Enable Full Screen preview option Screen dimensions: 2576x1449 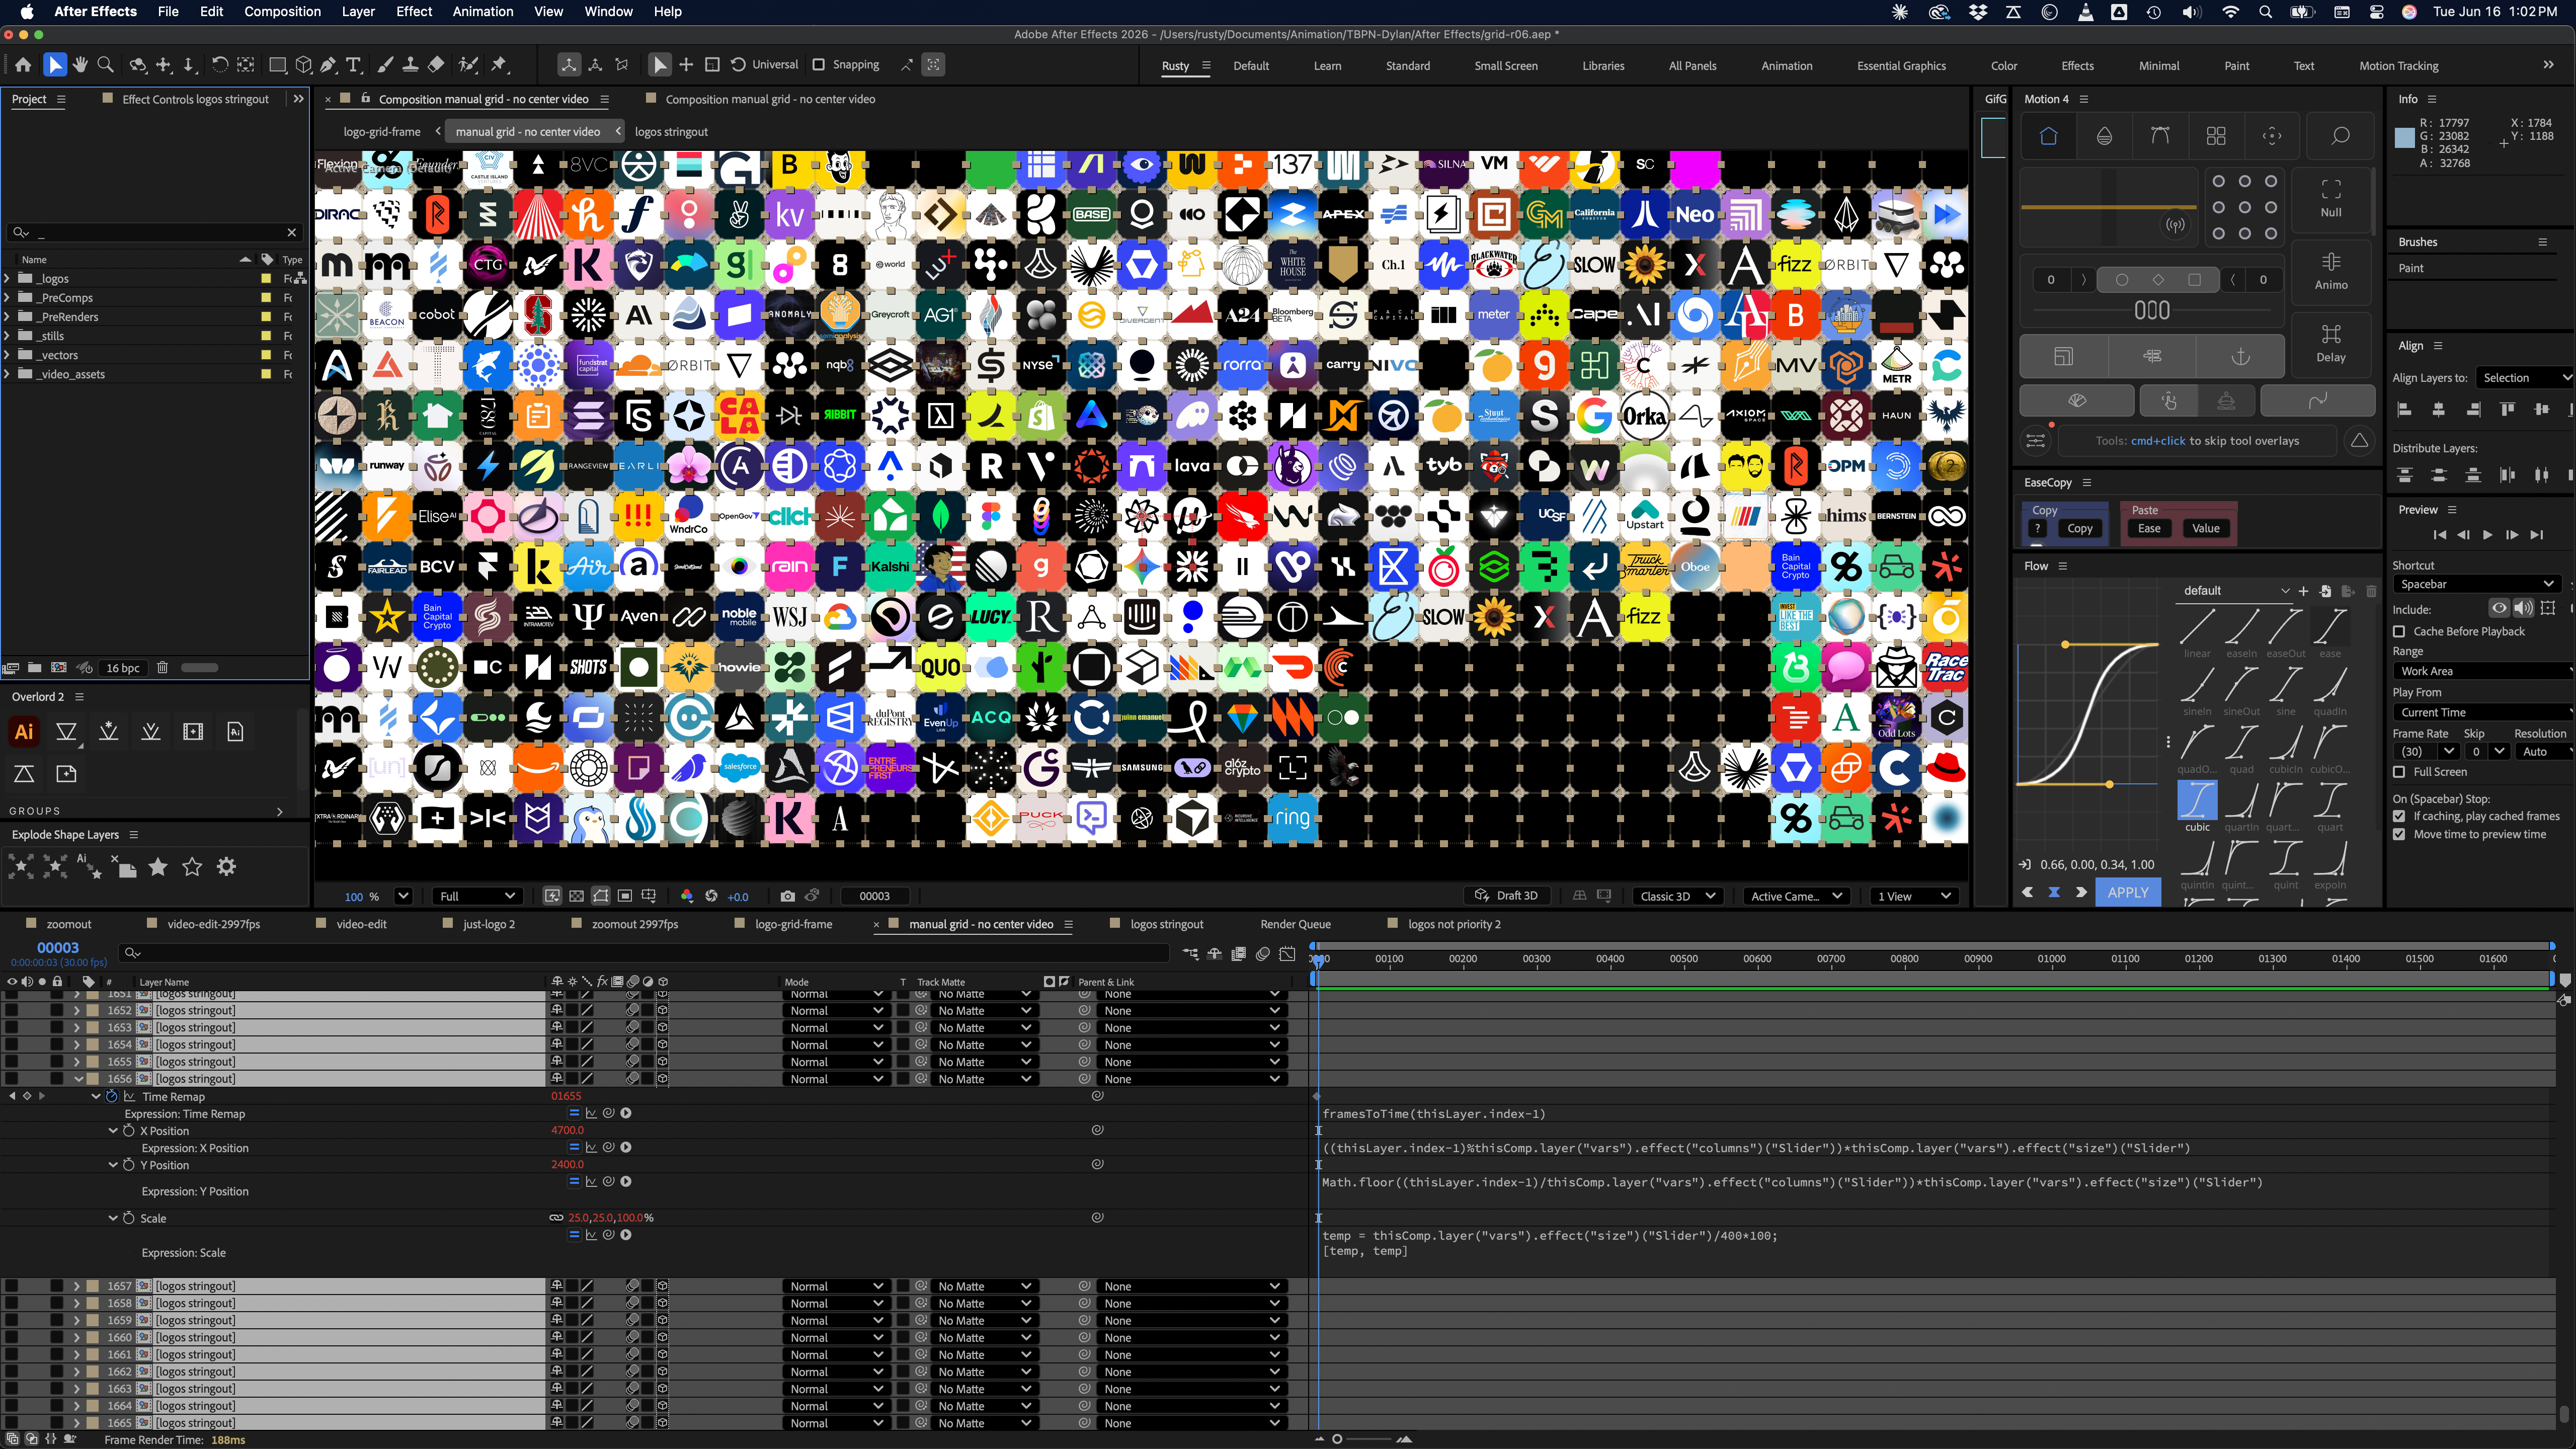tap(2399, 772)
